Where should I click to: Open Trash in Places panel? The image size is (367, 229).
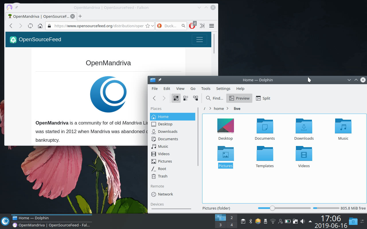tap(173, 176)
